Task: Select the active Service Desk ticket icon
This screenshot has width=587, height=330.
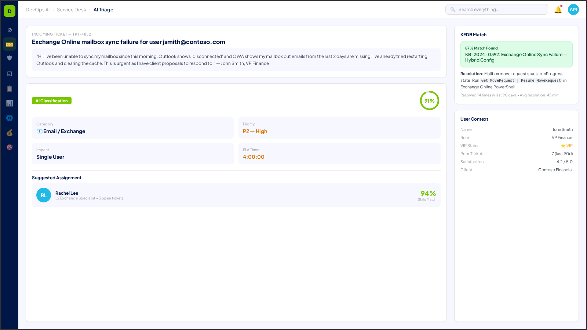Action: click(x=9, y=44)
